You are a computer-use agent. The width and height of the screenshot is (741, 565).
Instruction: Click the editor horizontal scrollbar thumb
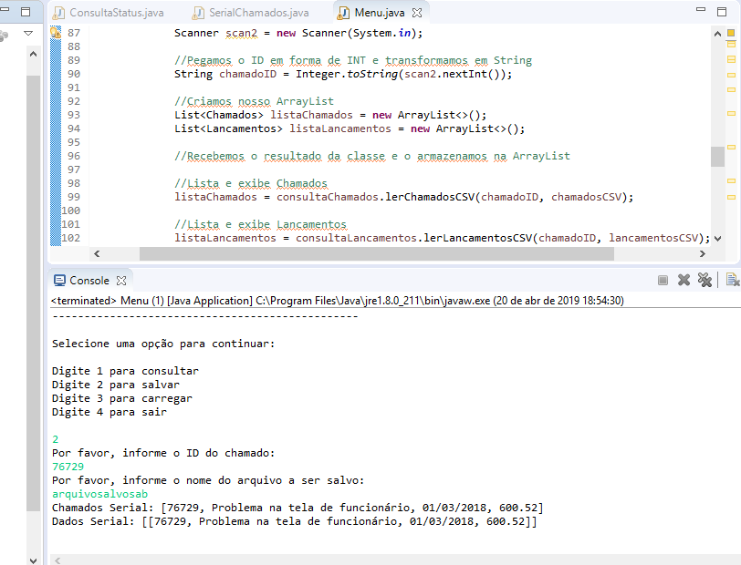pos(377,253)
